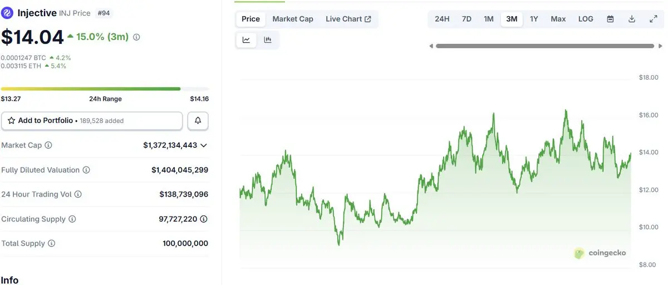Click the $13.27 range low value
Screen dimensions: 668x285
(10, 99)
